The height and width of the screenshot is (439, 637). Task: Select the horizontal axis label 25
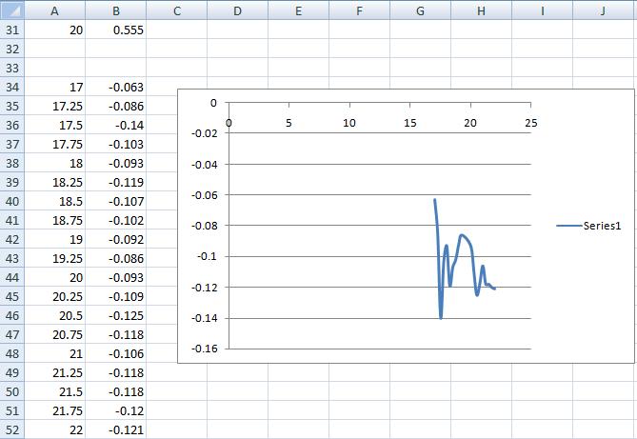coord(530,123)
